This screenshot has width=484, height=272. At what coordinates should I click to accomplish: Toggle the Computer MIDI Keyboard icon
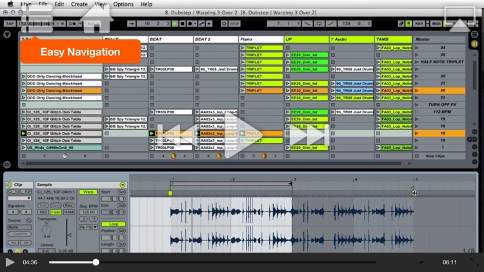coord(408,23)
